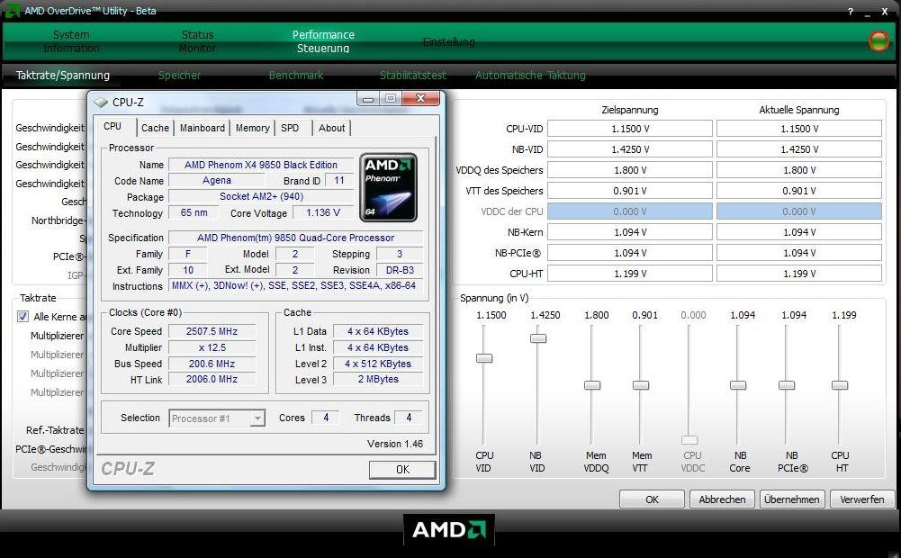Click the CPU-Z Name field value
Screen dimensions: 901x558
[x=261, y=165]
